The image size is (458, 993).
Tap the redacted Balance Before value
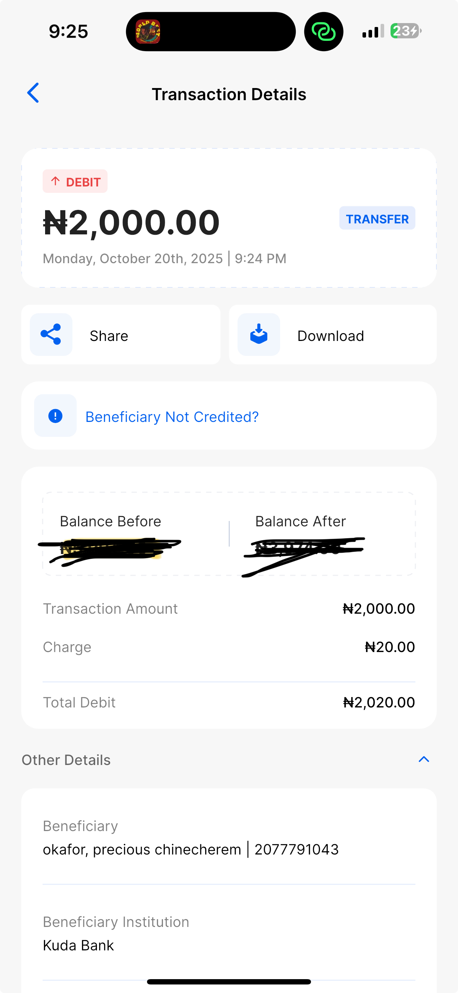pyautogui.click(x=110, y=549)
